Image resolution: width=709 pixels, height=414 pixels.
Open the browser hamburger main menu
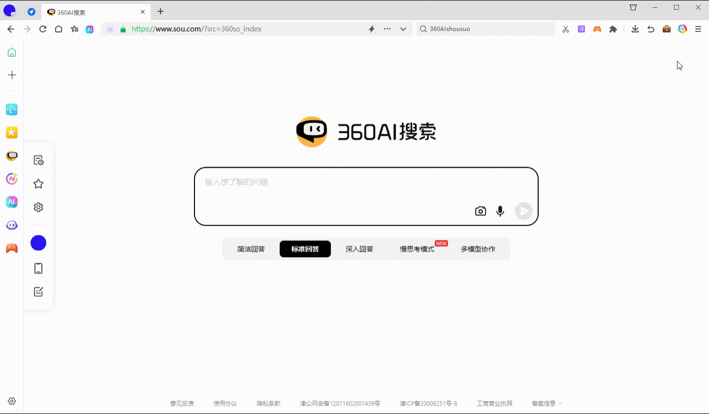pyautogui.click(x=698, y=29)
